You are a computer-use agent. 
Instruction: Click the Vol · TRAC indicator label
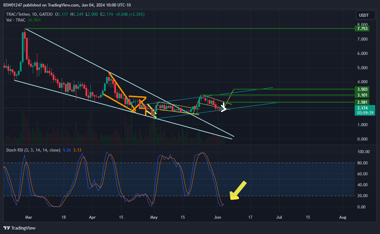16,20
